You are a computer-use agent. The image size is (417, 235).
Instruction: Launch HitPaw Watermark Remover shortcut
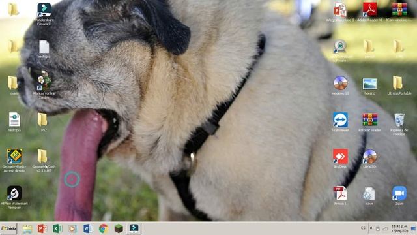point(14,197)
